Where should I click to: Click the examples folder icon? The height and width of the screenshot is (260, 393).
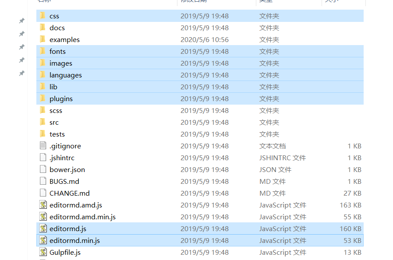point(43,39)
